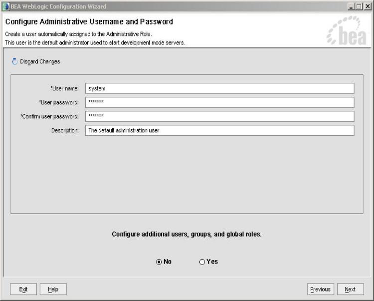Click the User name field containing system
374x301 pixels.
pyautogui.click(x=220, y=88)
